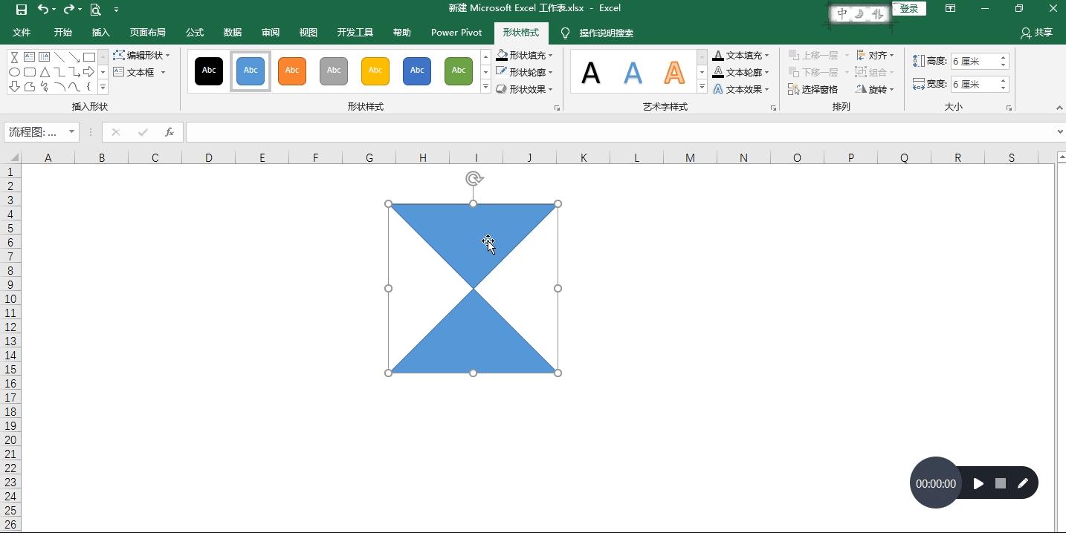Choose the right block arrow shape
Viewport: 1066px width, 533px height.
88,72
